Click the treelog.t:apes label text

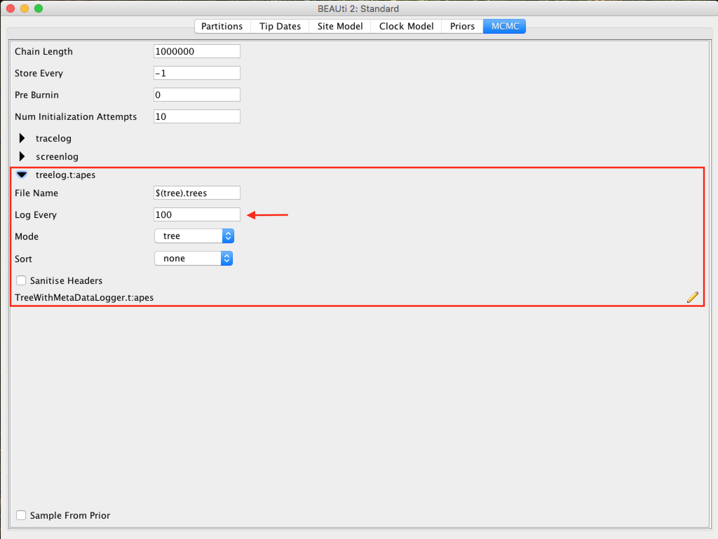coord(66,175)
